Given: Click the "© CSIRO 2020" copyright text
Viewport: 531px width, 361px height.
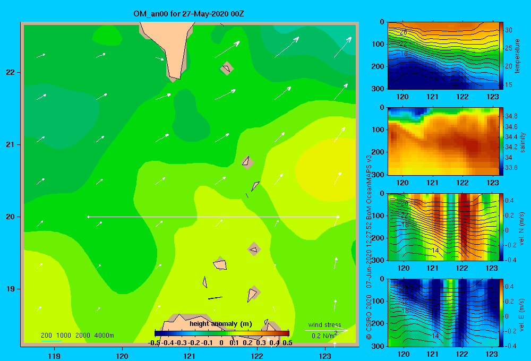Looking at the screenshot, I should point(369,317).
